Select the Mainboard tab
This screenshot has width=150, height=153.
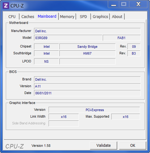(47, 16)
